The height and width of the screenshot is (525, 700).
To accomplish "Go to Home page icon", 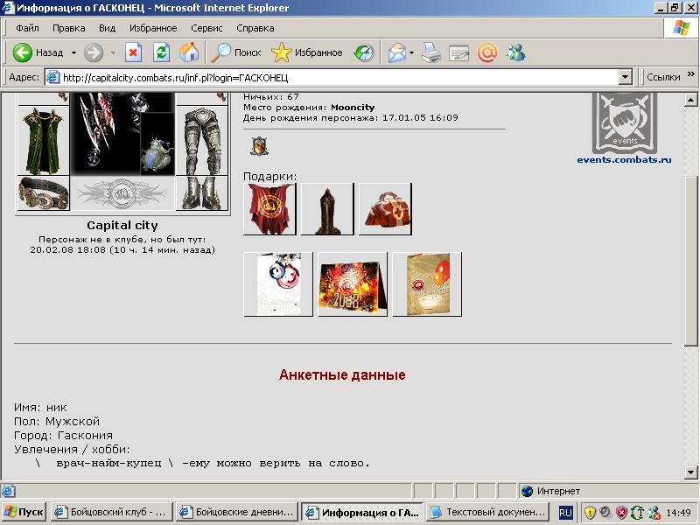I will pos(189,52).
